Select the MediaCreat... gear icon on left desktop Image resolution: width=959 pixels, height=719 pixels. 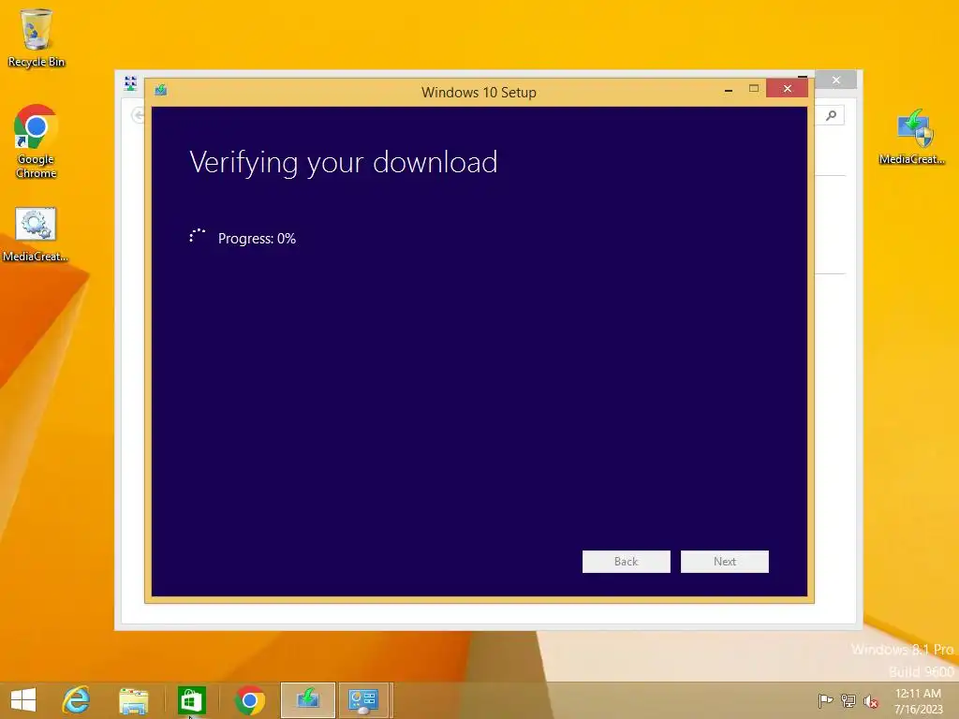36,234
